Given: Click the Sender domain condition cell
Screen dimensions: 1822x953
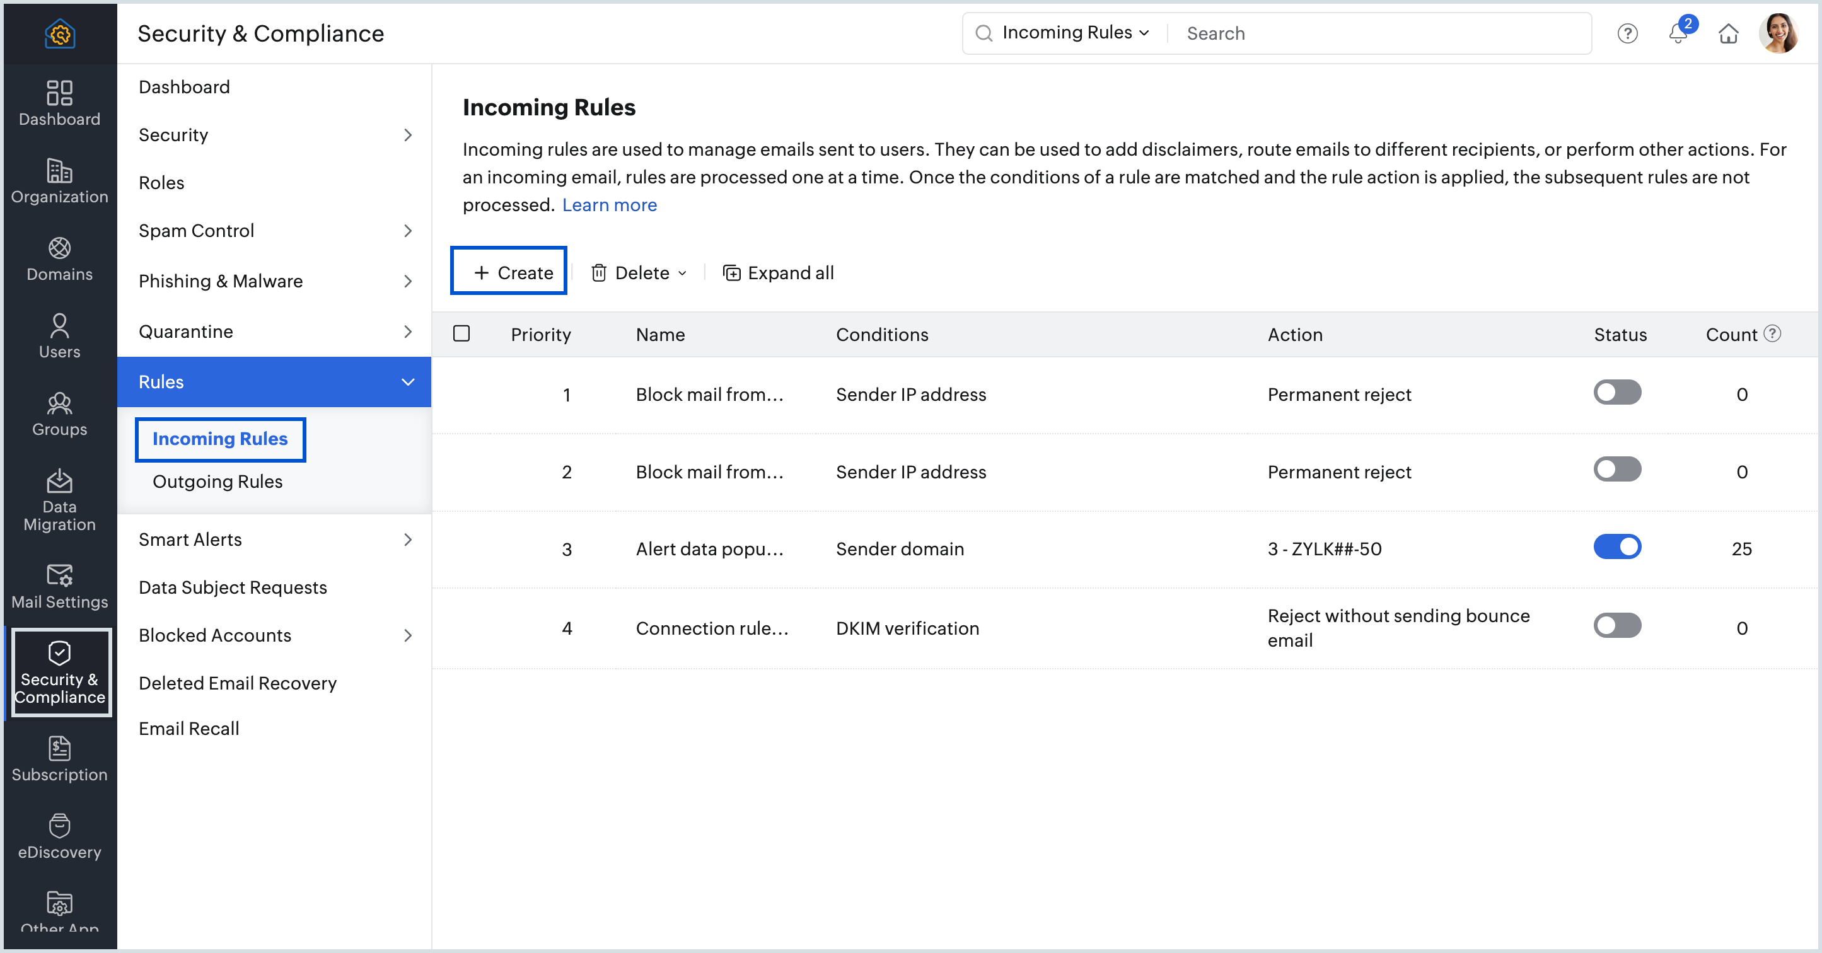Looking at the screenshot, I should click(900, 548).
